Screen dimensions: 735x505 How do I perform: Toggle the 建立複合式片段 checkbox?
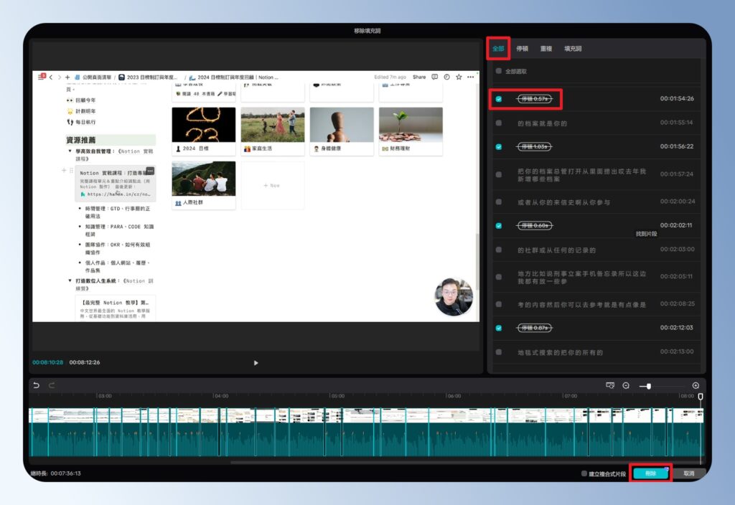[584, 473]
